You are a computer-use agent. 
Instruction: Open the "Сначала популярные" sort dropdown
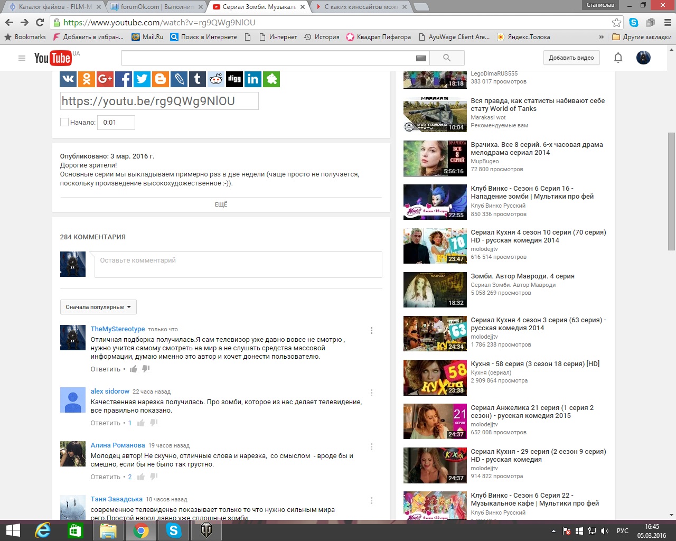[x=98, y=307]
